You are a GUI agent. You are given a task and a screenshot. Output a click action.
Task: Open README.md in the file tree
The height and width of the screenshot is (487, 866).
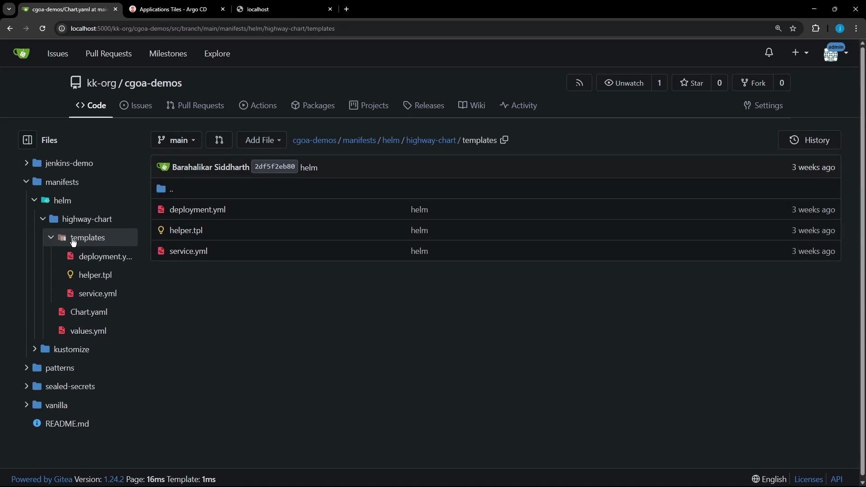point(67,423)
